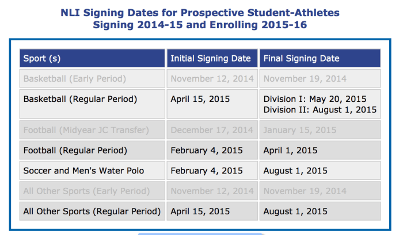Click Division II: August 1, 2015 text
This screenshot has width=403, height=235.
320,109
